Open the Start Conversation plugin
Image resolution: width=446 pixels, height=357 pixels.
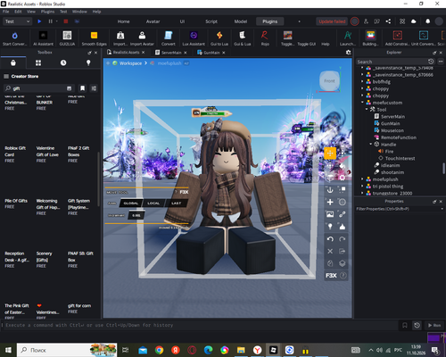14,38
